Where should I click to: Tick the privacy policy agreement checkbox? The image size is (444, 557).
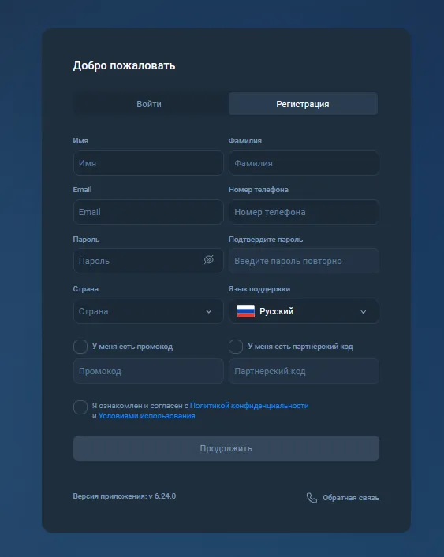80,407
